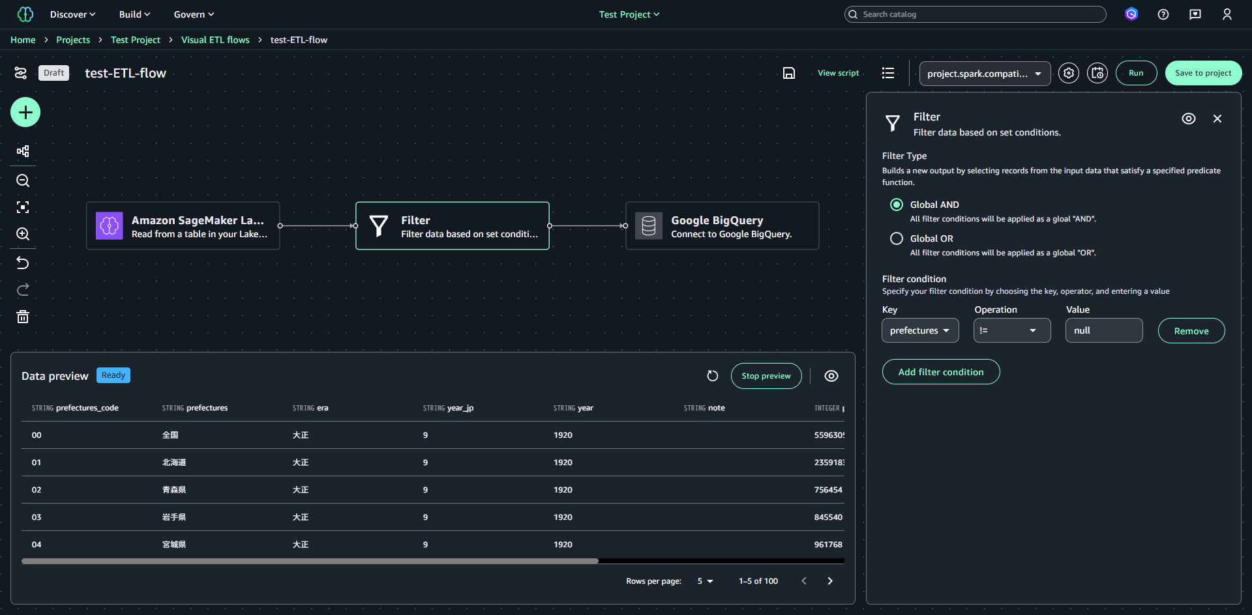Open the user profile icon

[1227, 14]
